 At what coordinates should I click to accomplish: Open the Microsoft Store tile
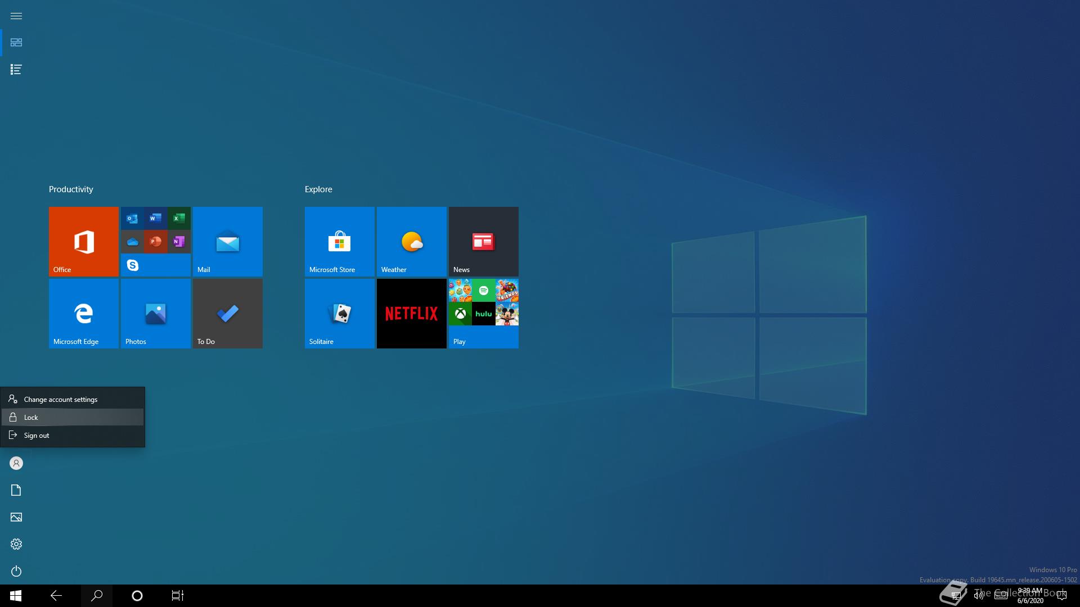tap(340, 242)
